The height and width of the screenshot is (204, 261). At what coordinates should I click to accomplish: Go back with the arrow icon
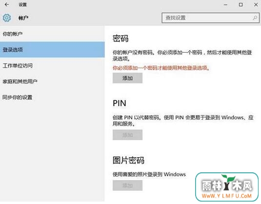(7, 4)
